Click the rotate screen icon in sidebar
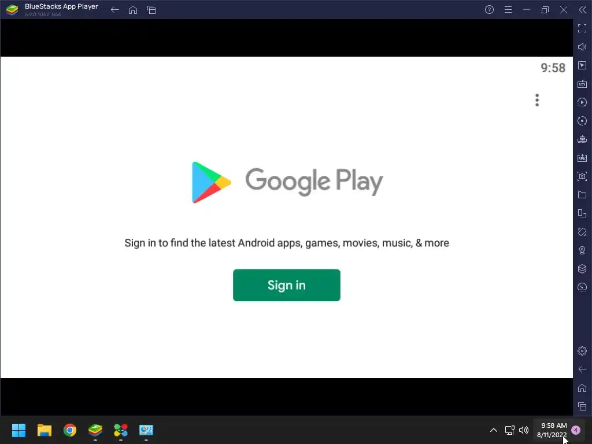592x444 pixels. pos(582,232)
